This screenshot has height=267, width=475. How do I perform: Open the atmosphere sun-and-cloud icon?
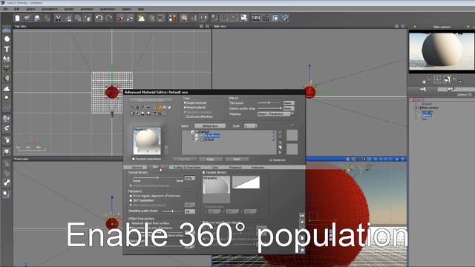[x=141, y=18]
